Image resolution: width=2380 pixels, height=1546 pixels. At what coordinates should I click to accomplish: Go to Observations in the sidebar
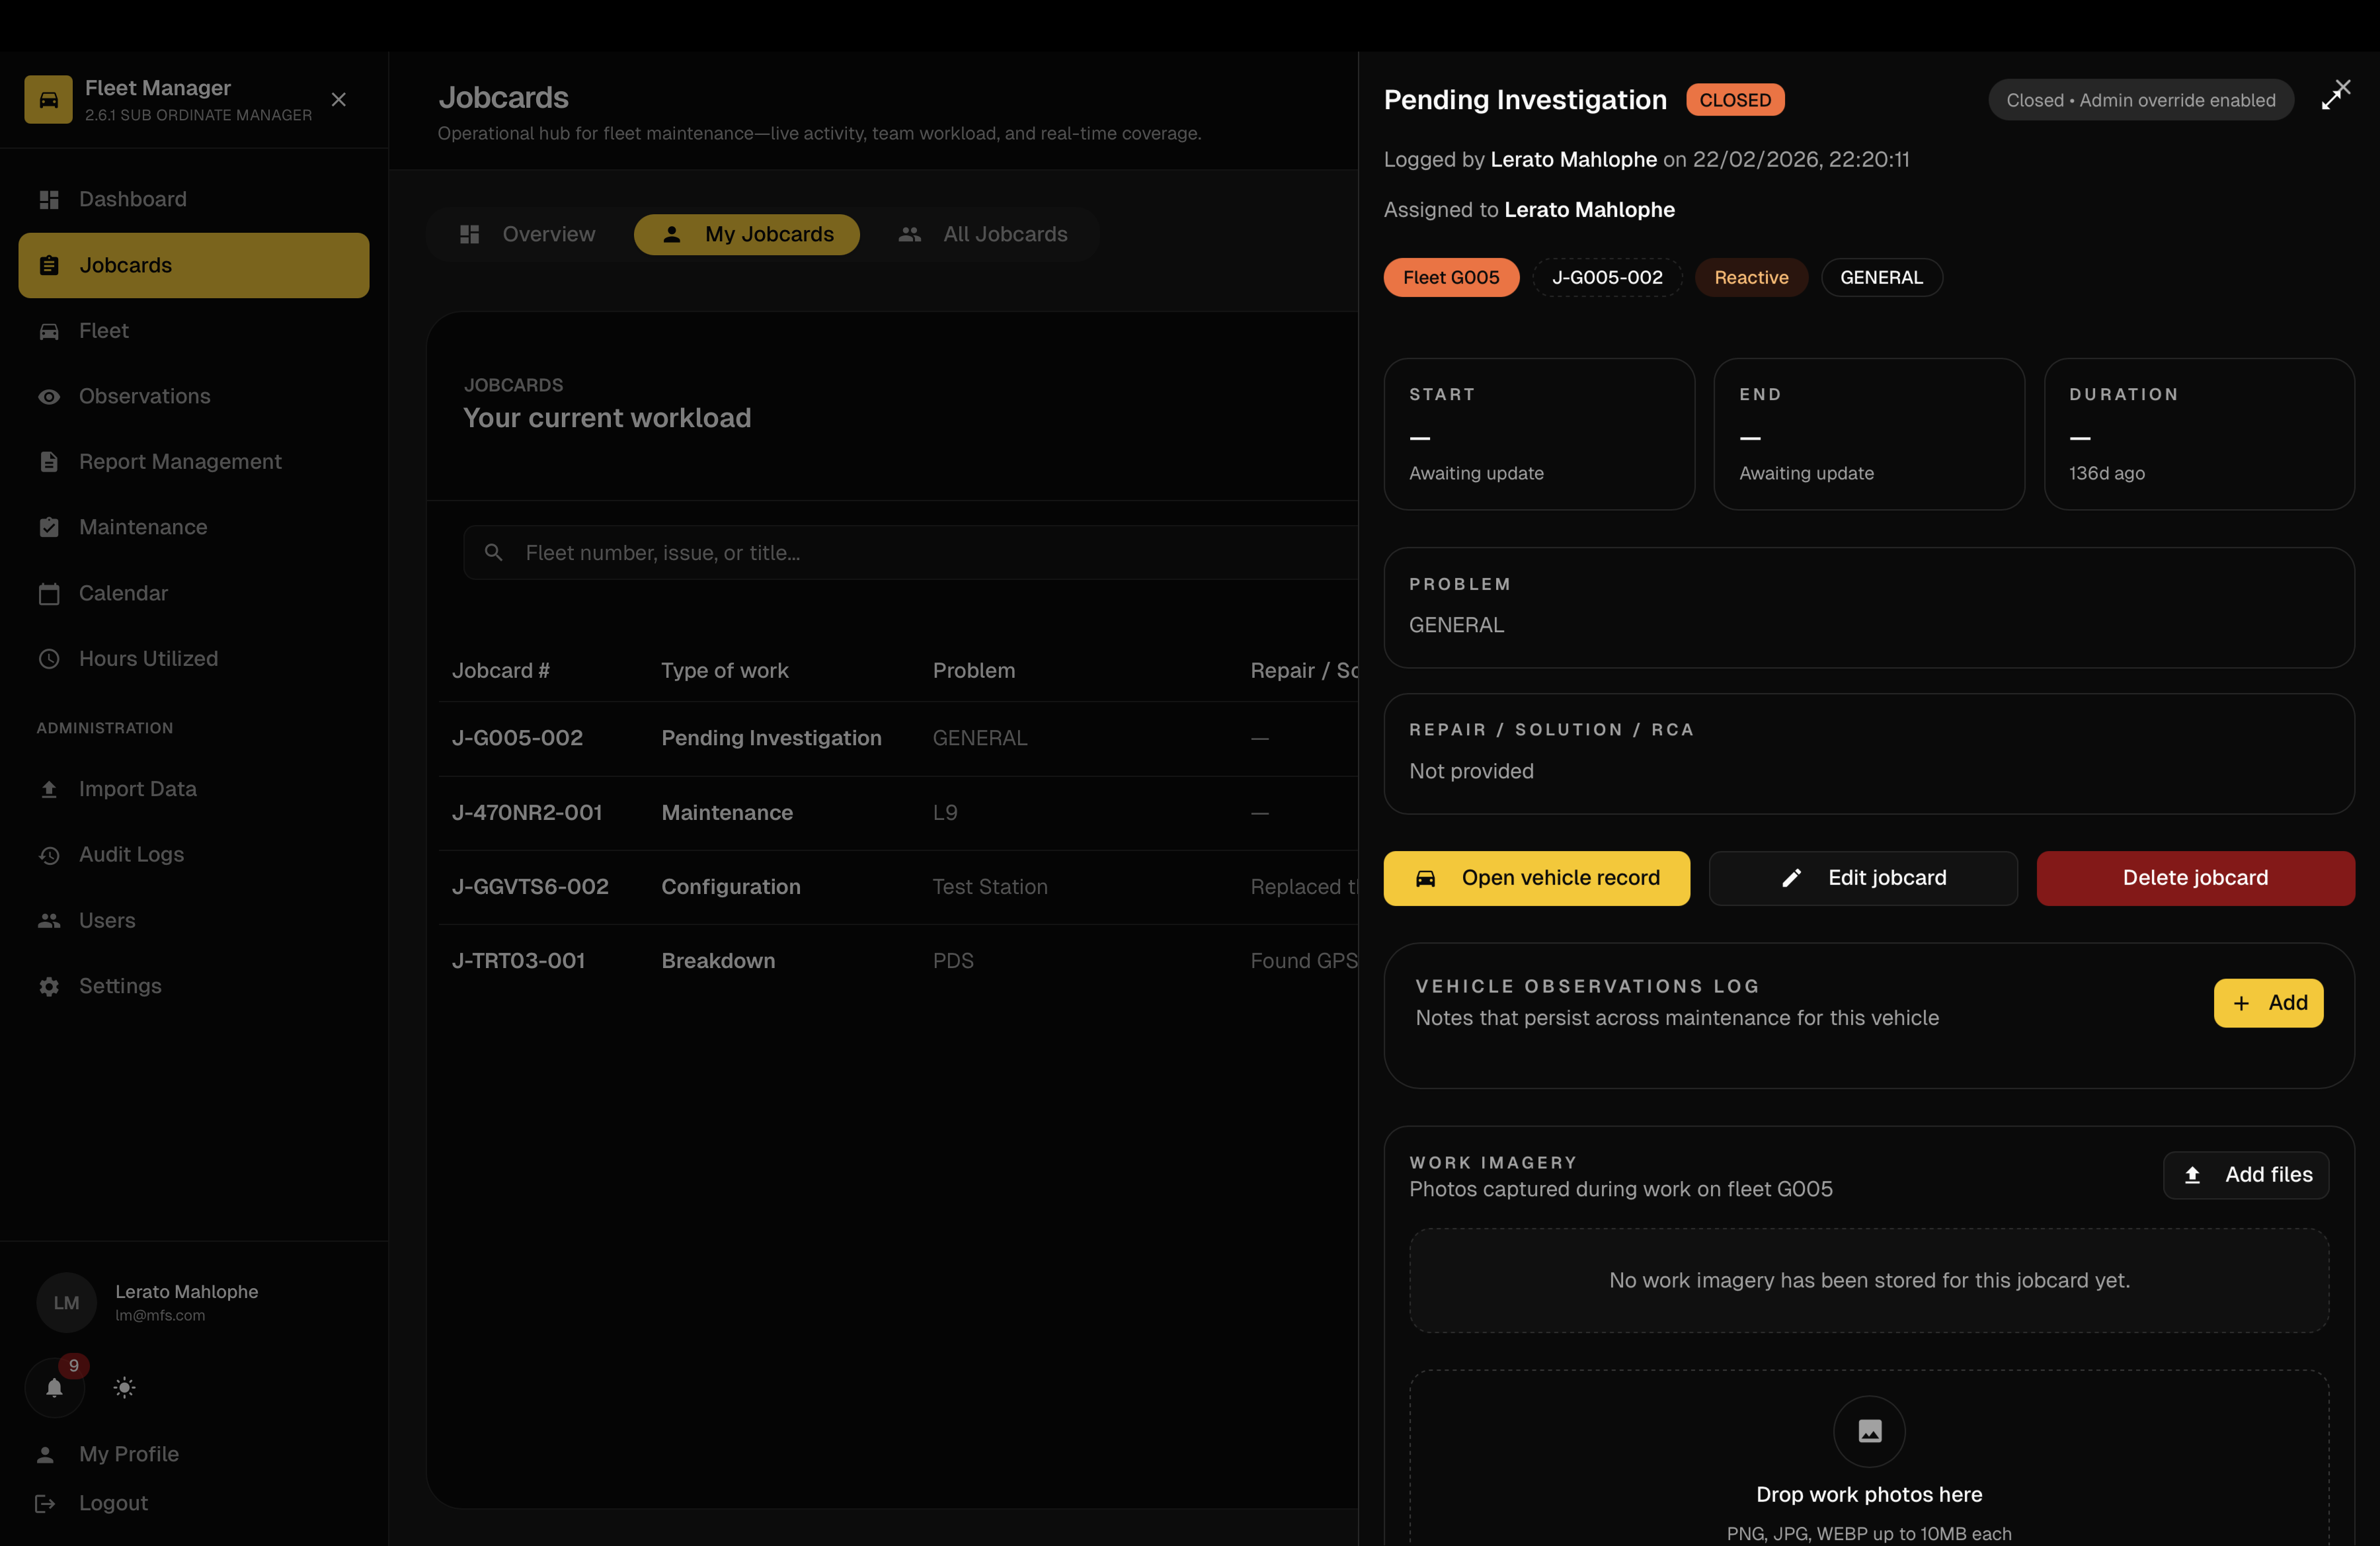pos(194,396)
